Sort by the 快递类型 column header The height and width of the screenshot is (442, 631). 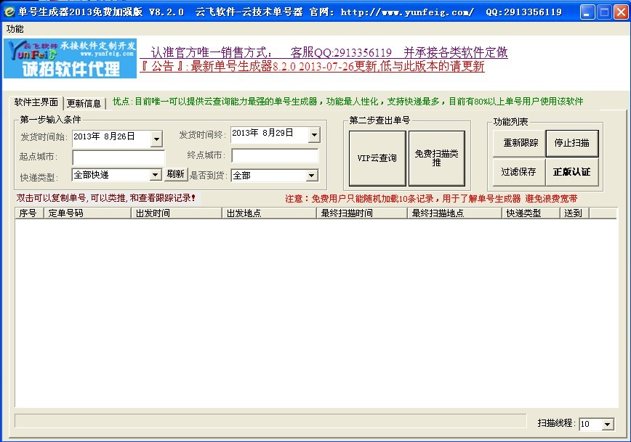[531, 213]
